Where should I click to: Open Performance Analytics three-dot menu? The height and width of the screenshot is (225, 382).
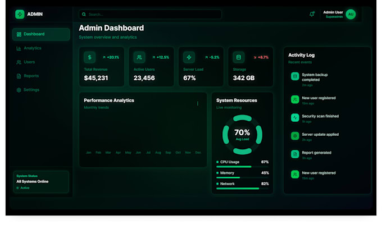(198, 104)
